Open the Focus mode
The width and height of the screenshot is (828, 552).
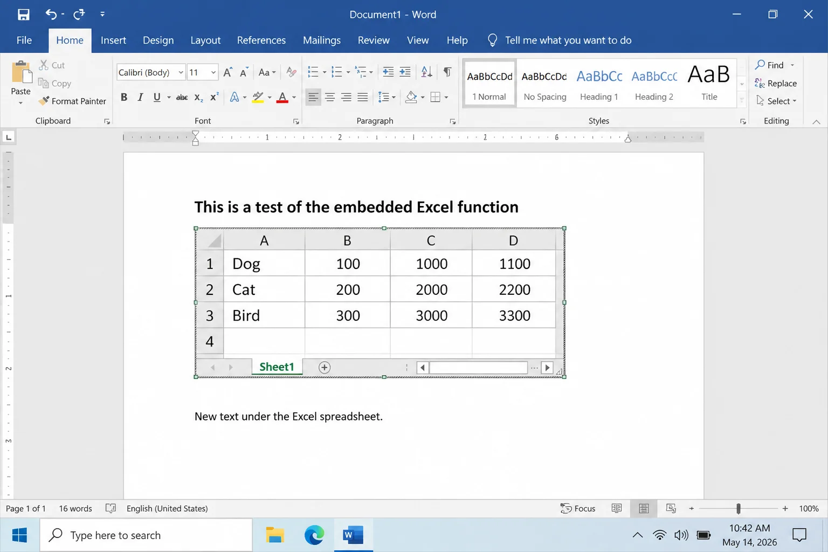[578, 508]
